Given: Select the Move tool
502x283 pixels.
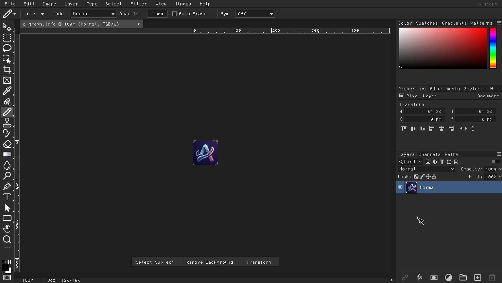Looking at the screenshot, I should [7, 27].
